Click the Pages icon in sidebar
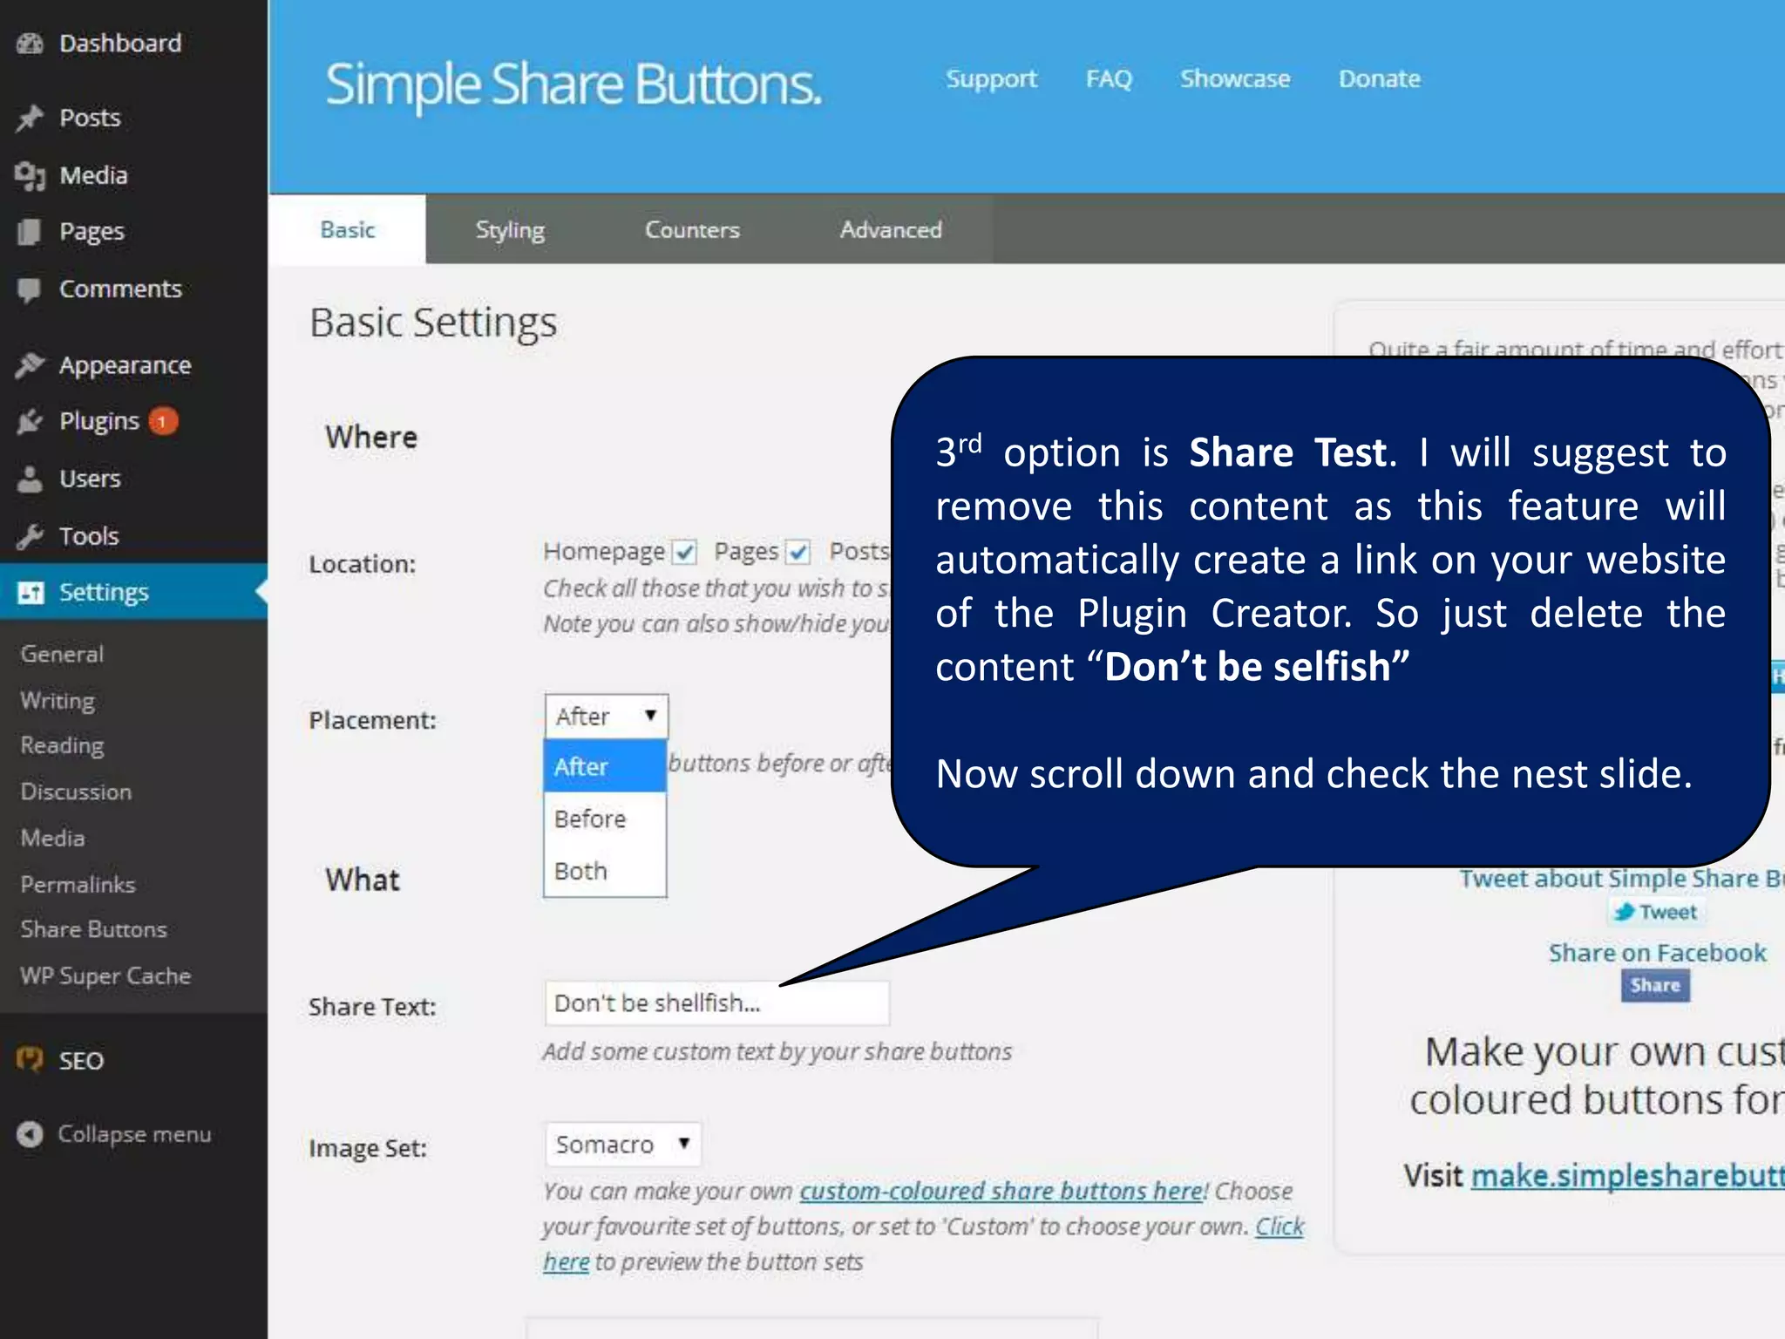The image size is (1785, 1339). [30, 232]
